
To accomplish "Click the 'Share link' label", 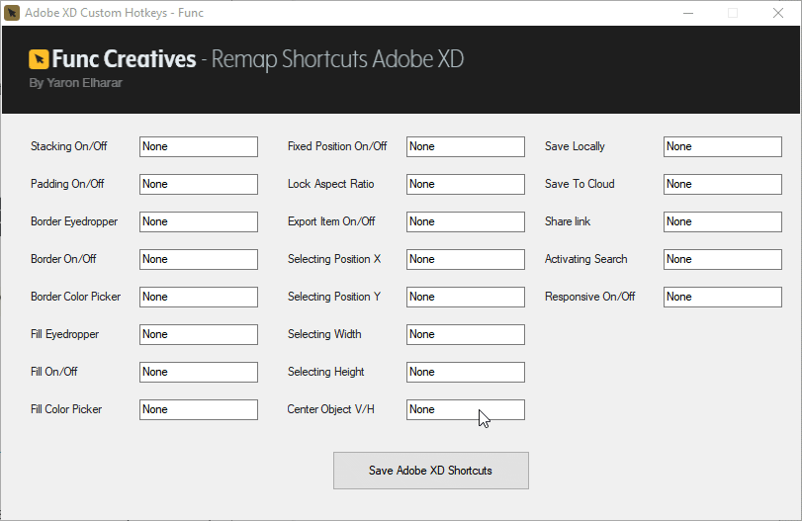I will [568, 221].
